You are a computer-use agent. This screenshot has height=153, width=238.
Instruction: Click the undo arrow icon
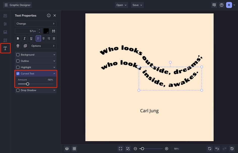point(217,149)
